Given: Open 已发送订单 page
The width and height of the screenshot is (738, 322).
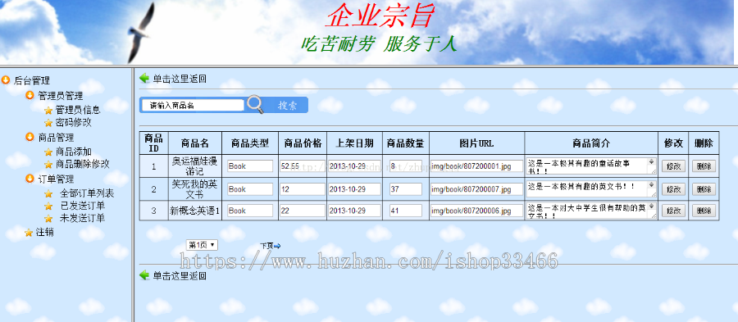Looking at the screenshot, I should click(82, 206).
